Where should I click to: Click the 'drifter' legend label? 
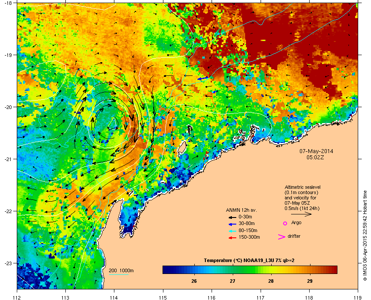click(x=294, y=236)
